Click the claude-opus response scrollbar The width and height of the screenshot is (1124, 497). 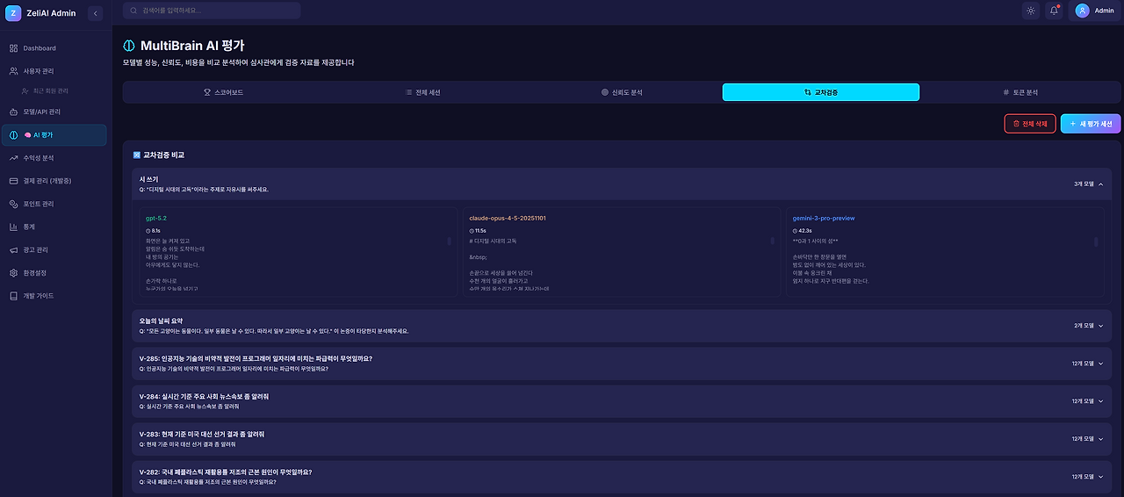773,241
